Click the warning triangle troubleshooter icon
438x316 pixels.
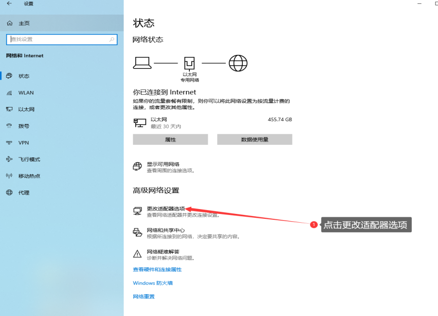(x=137, y=254)
